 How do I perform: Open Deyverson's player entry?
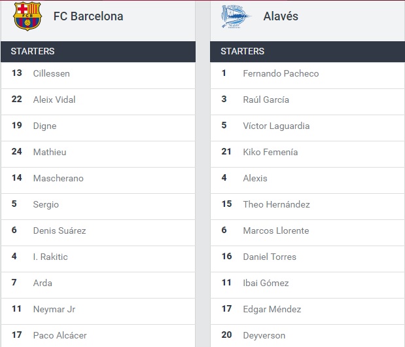point(264,335)
